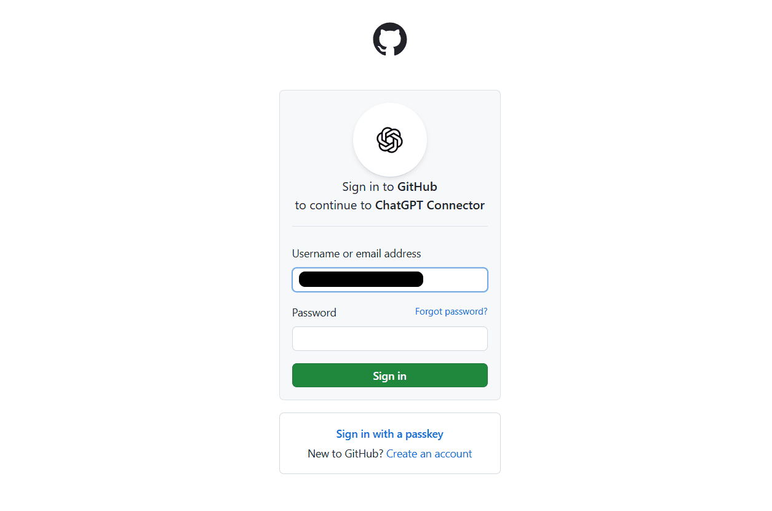Focus the Password input field
Screen dimensions: 772x511
click(x=390, y=339)
